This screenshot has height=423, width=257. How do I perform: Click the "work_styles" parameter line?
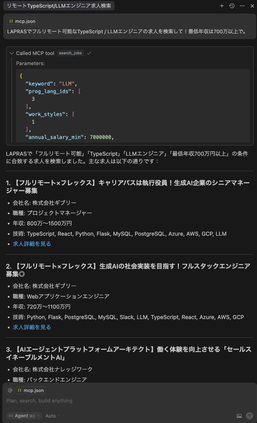pyautogui.click(x=50, y=114)
